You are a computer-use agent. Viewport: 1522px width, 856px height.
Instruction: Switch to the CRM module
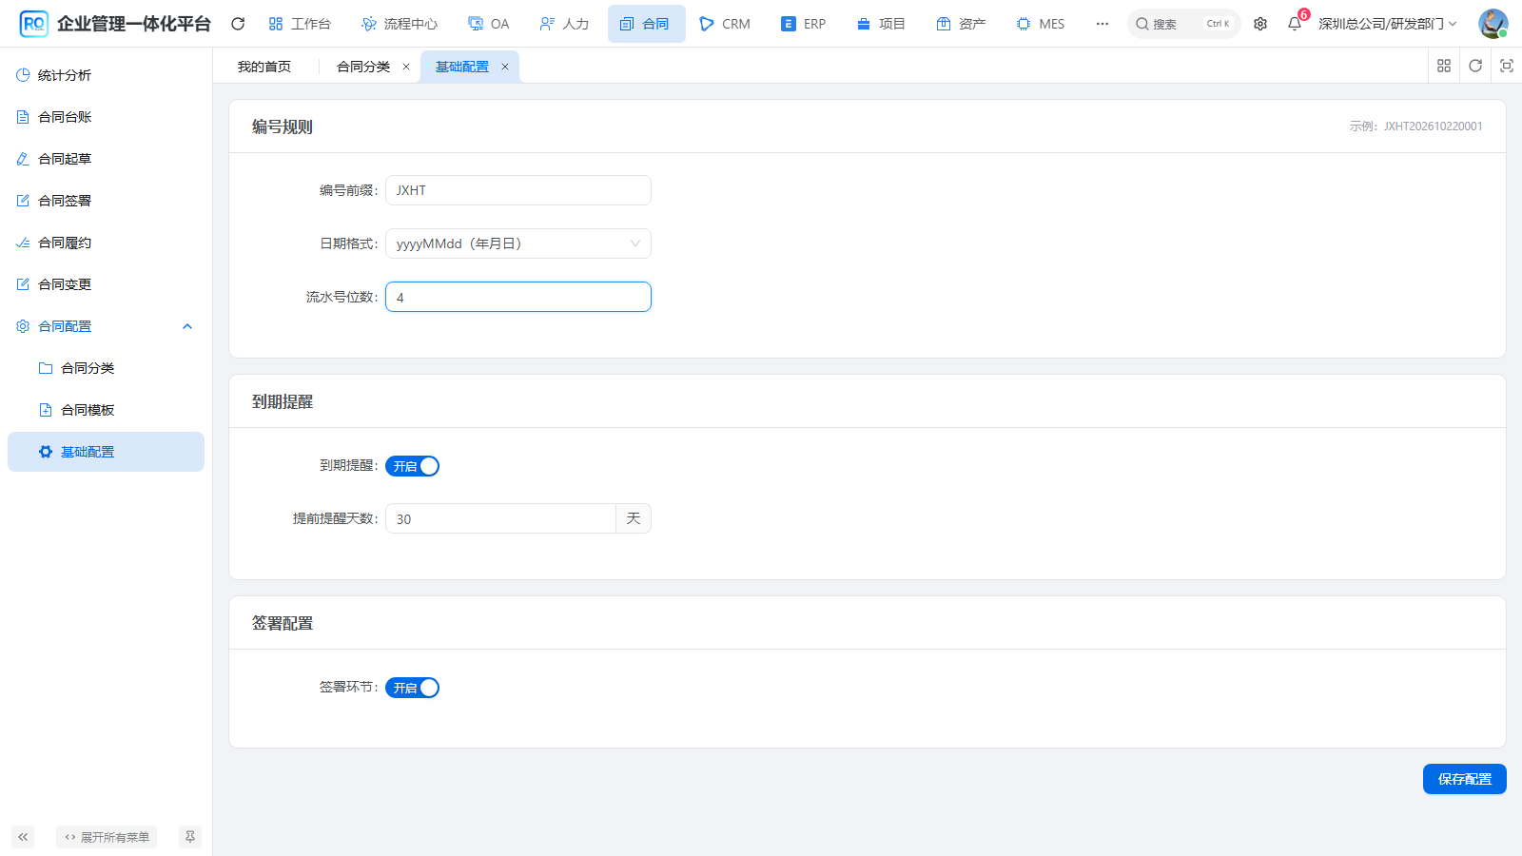(725, 24)
